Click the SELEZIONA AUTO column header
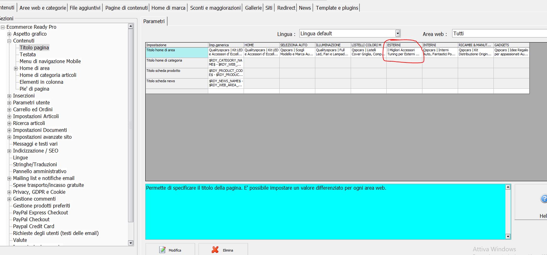This screenshot has width=547, height=255. 297,45
